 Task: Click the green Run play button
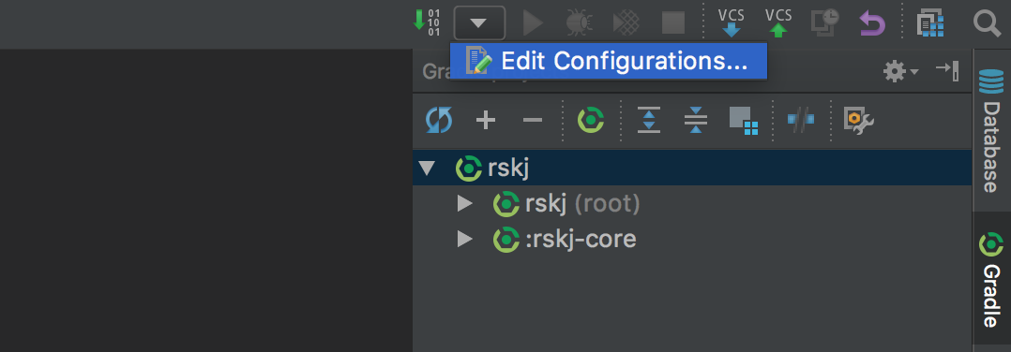[533, 23]
